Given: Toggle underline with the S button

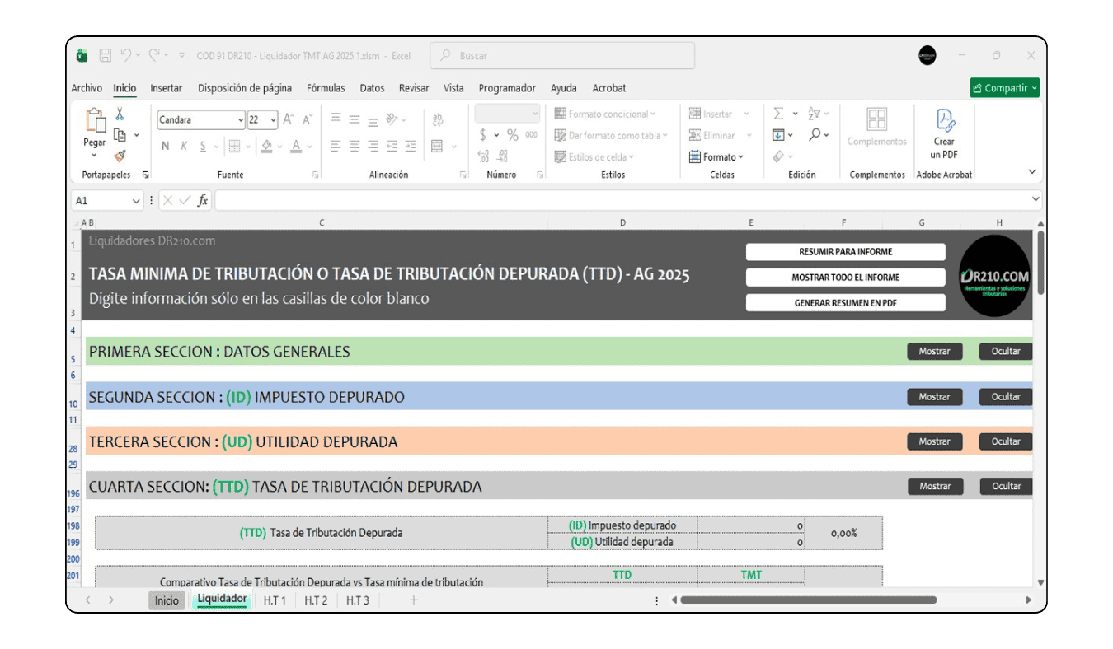Looking at the screenshot, I should pyautogui.click(x=203, y=147).
